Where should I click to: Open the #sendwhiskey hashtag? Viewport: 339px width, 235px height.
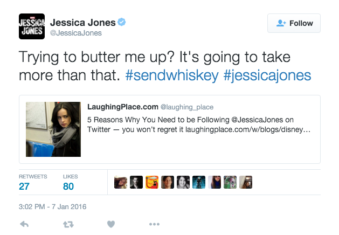point(171,75)
